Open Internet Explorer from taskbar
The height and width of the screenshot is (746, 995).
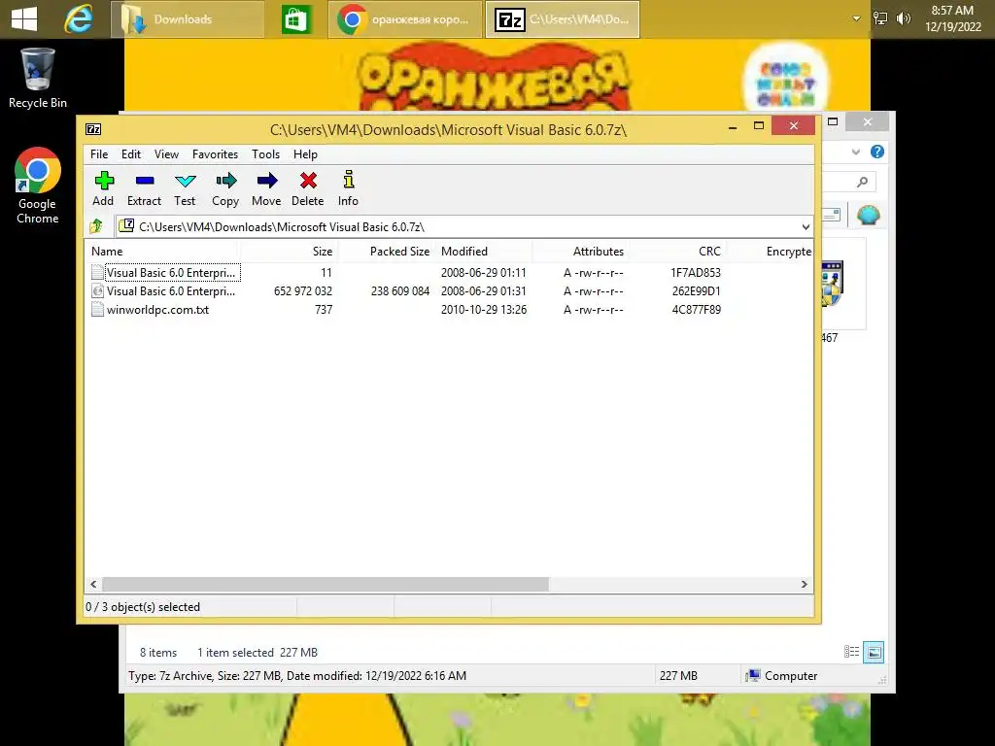[79, 19]
